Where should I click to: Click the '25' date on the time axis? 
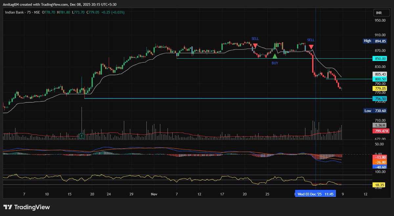point(267,194)
